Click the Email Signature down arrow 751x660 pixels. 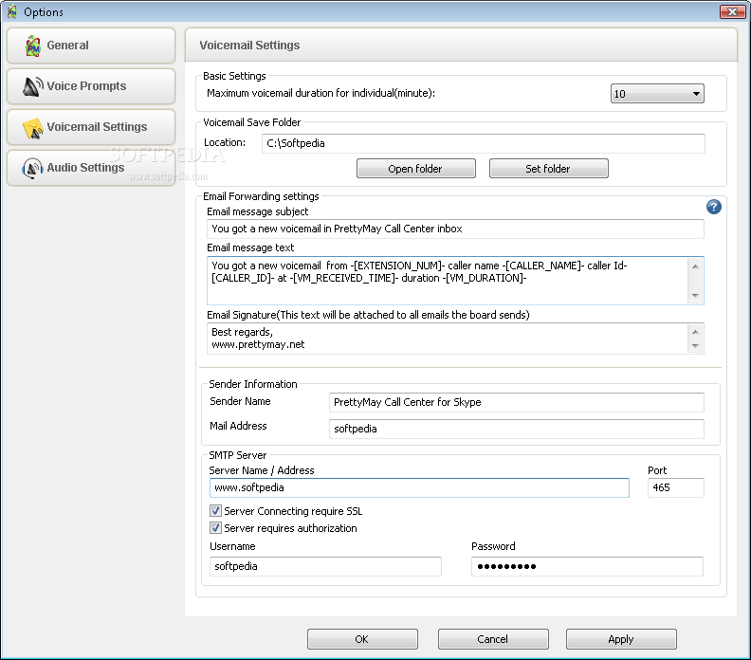tap(695, 346)
